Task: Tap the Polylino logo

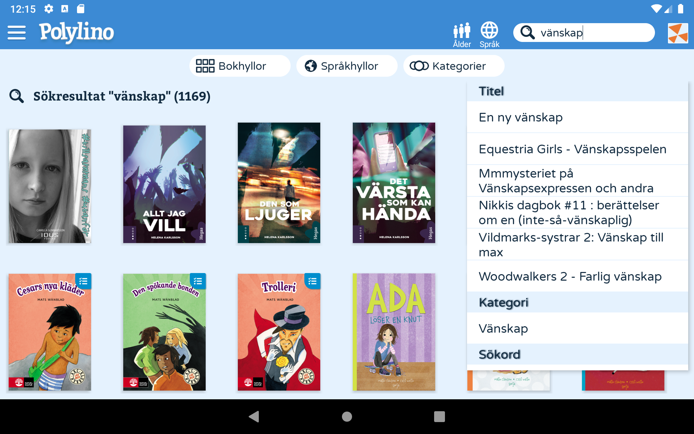Action: coord(77,32)
